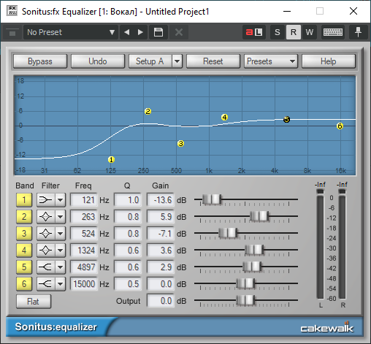Click band 6 gain slider handle
This screenshot has width=371, height=344.
[245, 283]
